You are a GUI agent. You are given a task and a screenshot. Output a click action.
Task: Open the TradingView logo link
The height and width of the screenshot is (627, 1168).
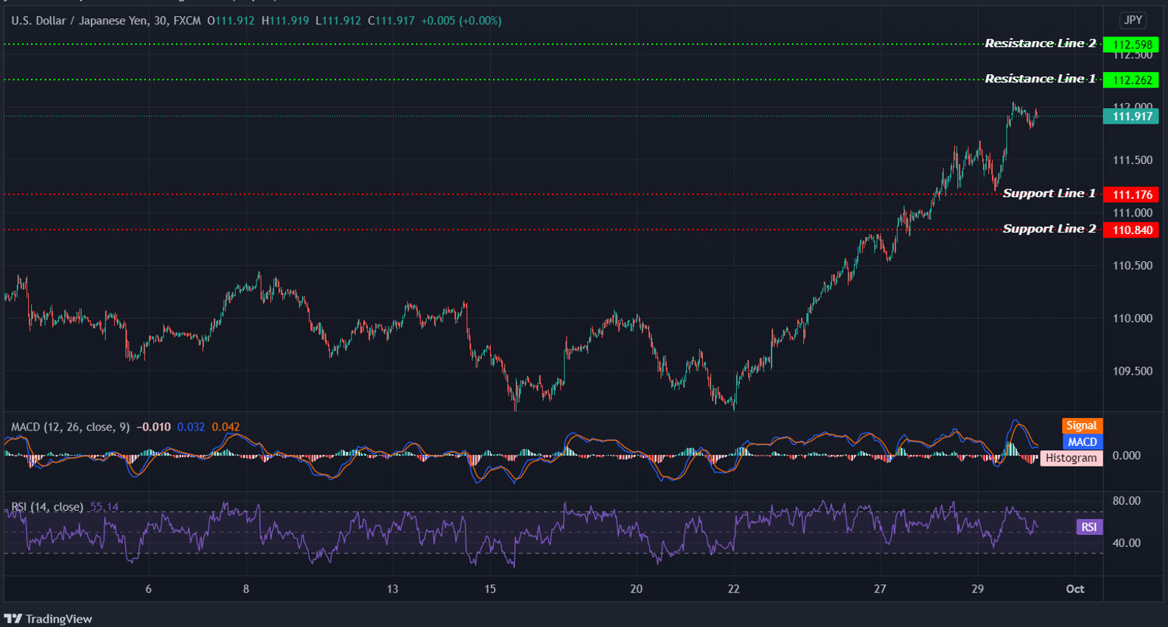[x=48, y=619]
